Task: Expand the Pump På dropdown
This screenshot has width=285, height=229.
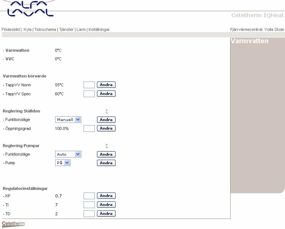Action: point(63,163)
